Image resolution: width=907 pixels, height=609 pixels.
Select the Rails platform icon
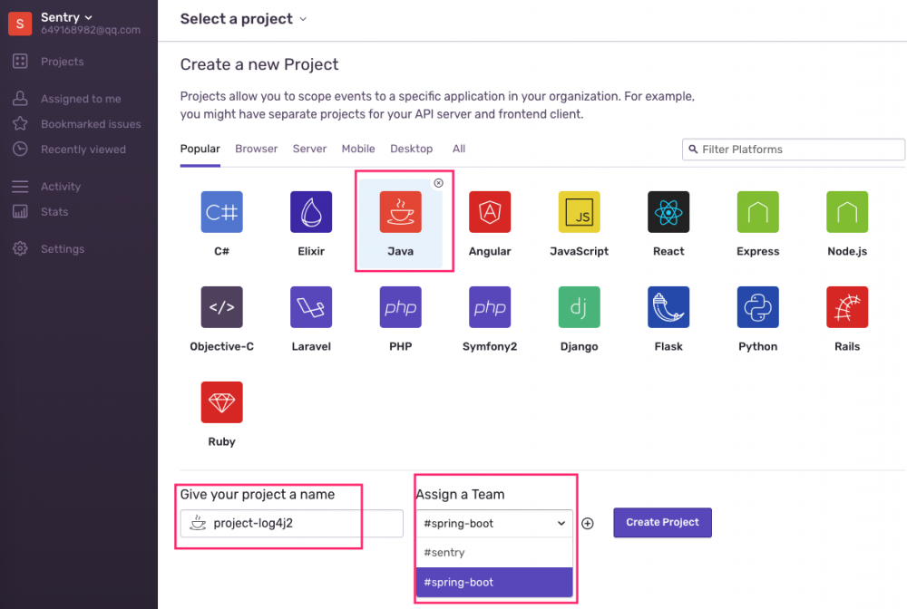click(847, 307)
